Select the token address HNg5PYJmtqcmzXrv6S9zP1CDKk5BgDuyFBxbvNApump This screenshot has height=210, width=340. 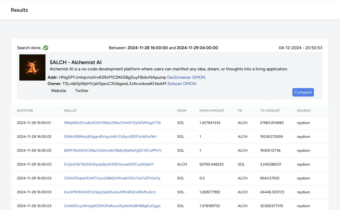113,77
